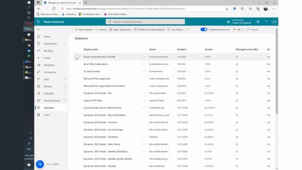Open the Create navigation item
Viewport: 302px width, 170px height.
pyautogui.click(x=47, y=58)
